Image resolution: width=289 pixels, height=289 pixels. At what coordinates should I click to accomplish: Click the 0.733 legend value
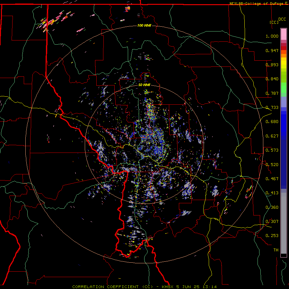pyautogui.click(x=272, y=108)
